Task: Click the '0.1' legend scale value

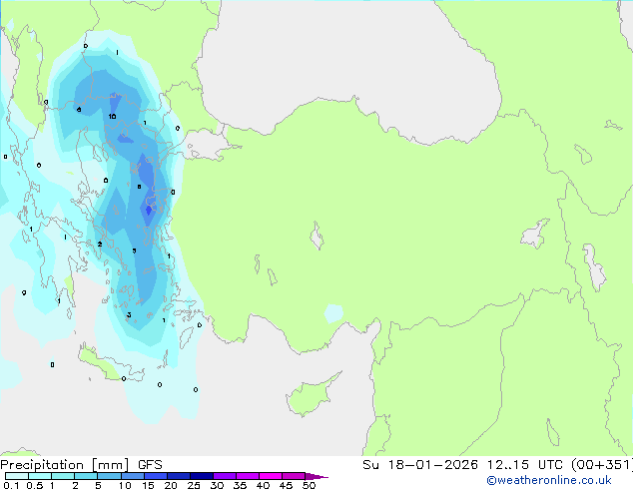Action: 11,485
